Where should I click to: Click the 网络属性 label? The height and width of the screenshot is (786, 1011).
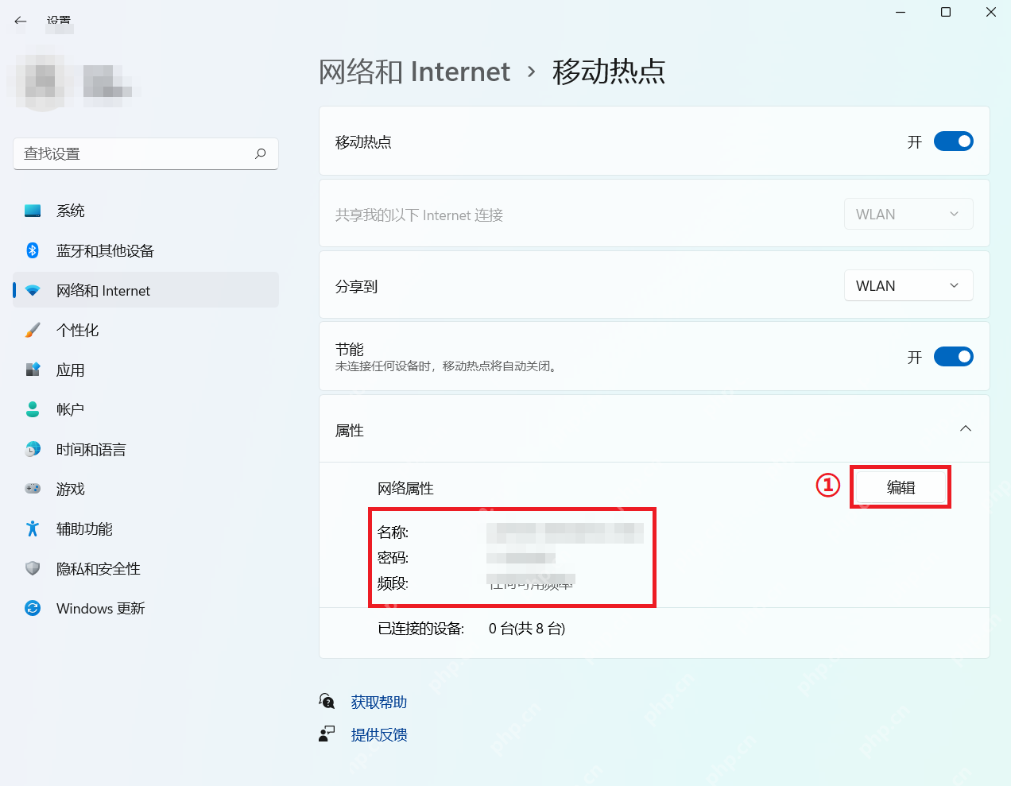(405, 488)
